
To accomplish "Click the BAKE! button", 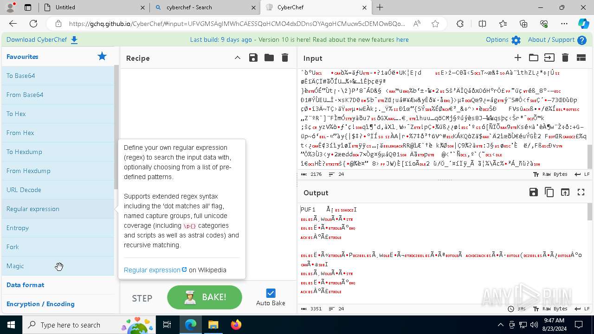I will tap(205, 297).
